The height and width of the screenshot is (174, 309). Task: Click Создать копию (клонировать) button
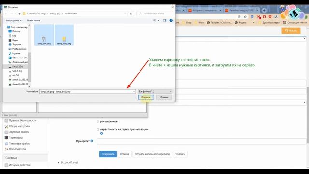point(152,154)
